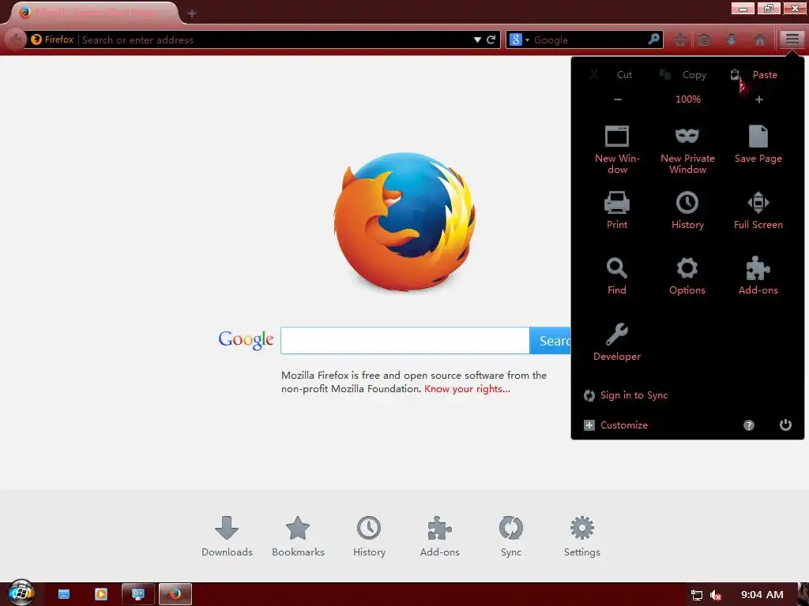This screenshot has height=606, width=809.
Task: Click Paste in the menu panel
Action: (x=754, y=75)
